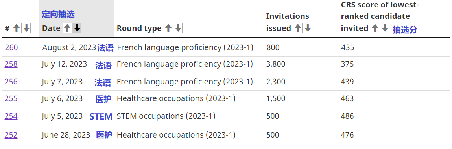Sort # column ascending with up arrow
The width and height of the screenshot is (452, 149).
click(x=17, y=28)
